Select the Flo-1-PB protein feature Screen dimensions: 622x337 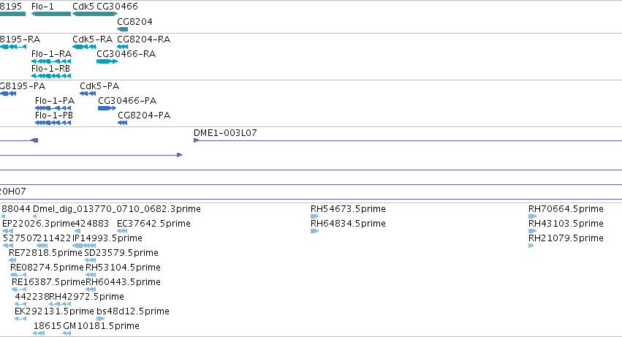(x=53, y=123)
